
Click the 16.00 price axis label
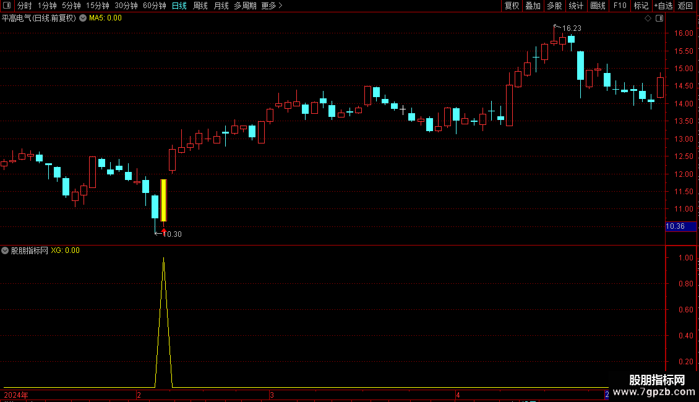(x=684, y=33)
